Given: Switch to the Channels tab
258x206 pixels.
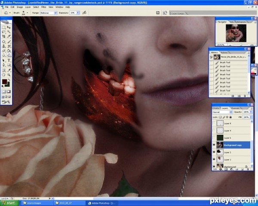Looking at the screenshot, I should tap(235, 108).
